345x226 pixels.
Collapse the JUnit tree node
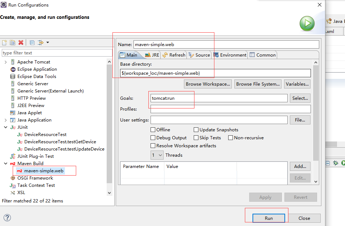click(6, 127)
